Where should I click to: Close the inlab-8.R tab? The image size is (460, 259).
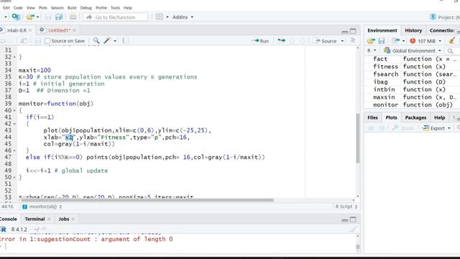30,30
